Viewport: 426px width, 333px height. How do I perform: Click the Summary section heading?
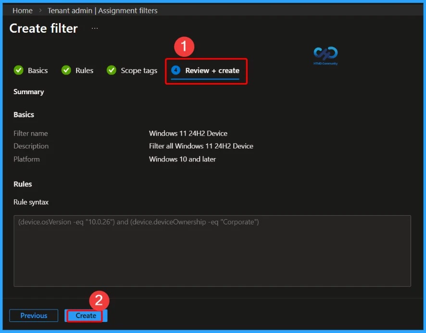coord(28,91)
